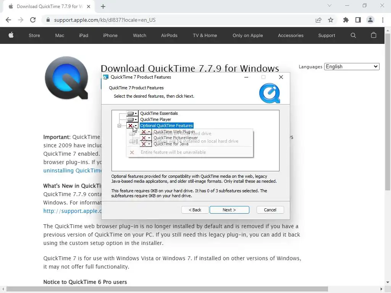The width and height of the screenshot is (391, 293).
Task: Open the AirPods nav item
Action: click(169, 35)
